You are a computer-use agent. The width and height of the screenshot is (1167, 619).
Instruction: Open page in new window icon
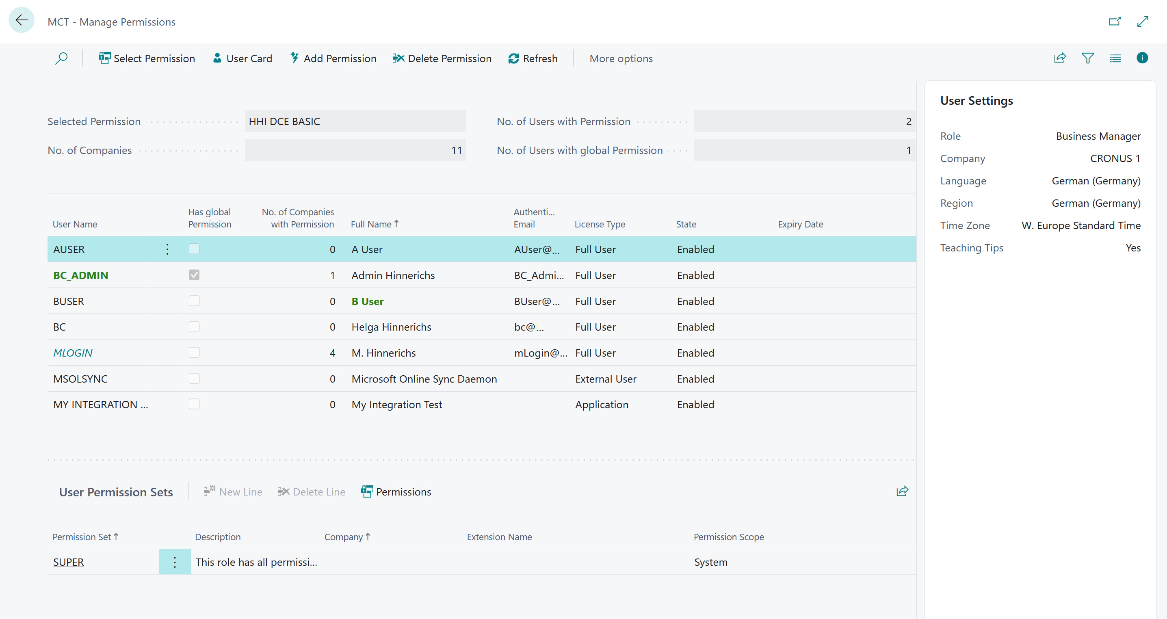click(x=1115, y=21)
